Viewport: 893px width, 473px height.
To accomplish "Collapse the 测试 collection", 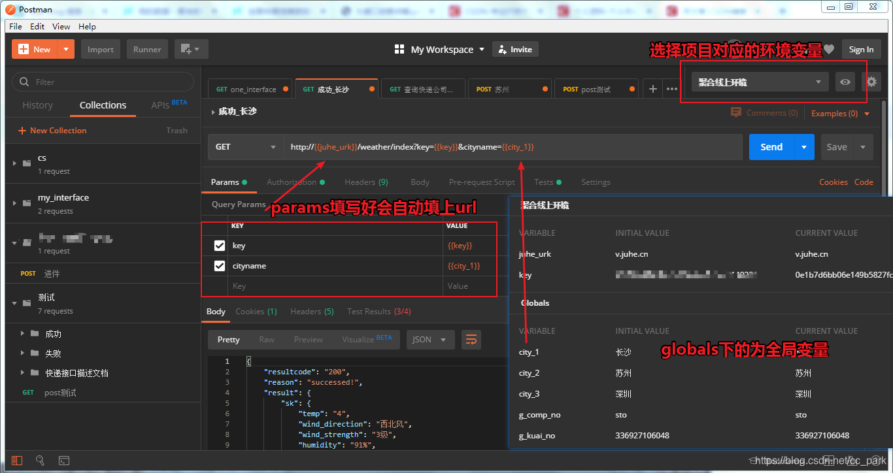I will point(14,303).
